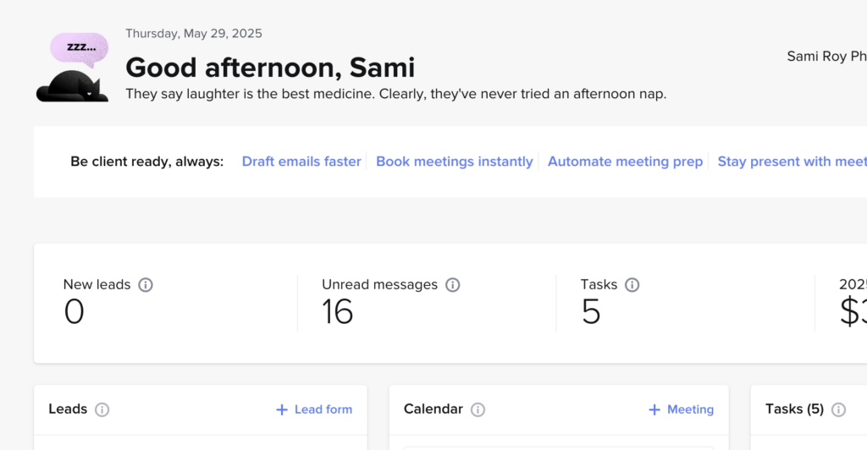Open the Draft emails faster link
The image size is (867, 450).
point(301,162)
